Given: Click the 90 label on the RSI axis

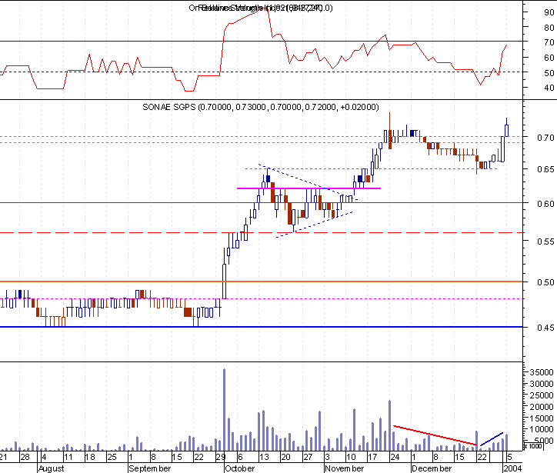Looking at the screenshot, I should [549, 12].
